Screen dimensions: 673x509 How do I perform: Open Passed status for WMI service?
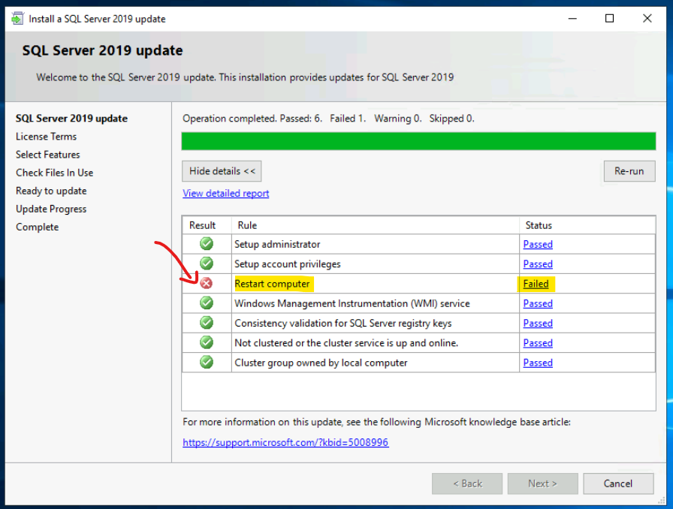538,303
